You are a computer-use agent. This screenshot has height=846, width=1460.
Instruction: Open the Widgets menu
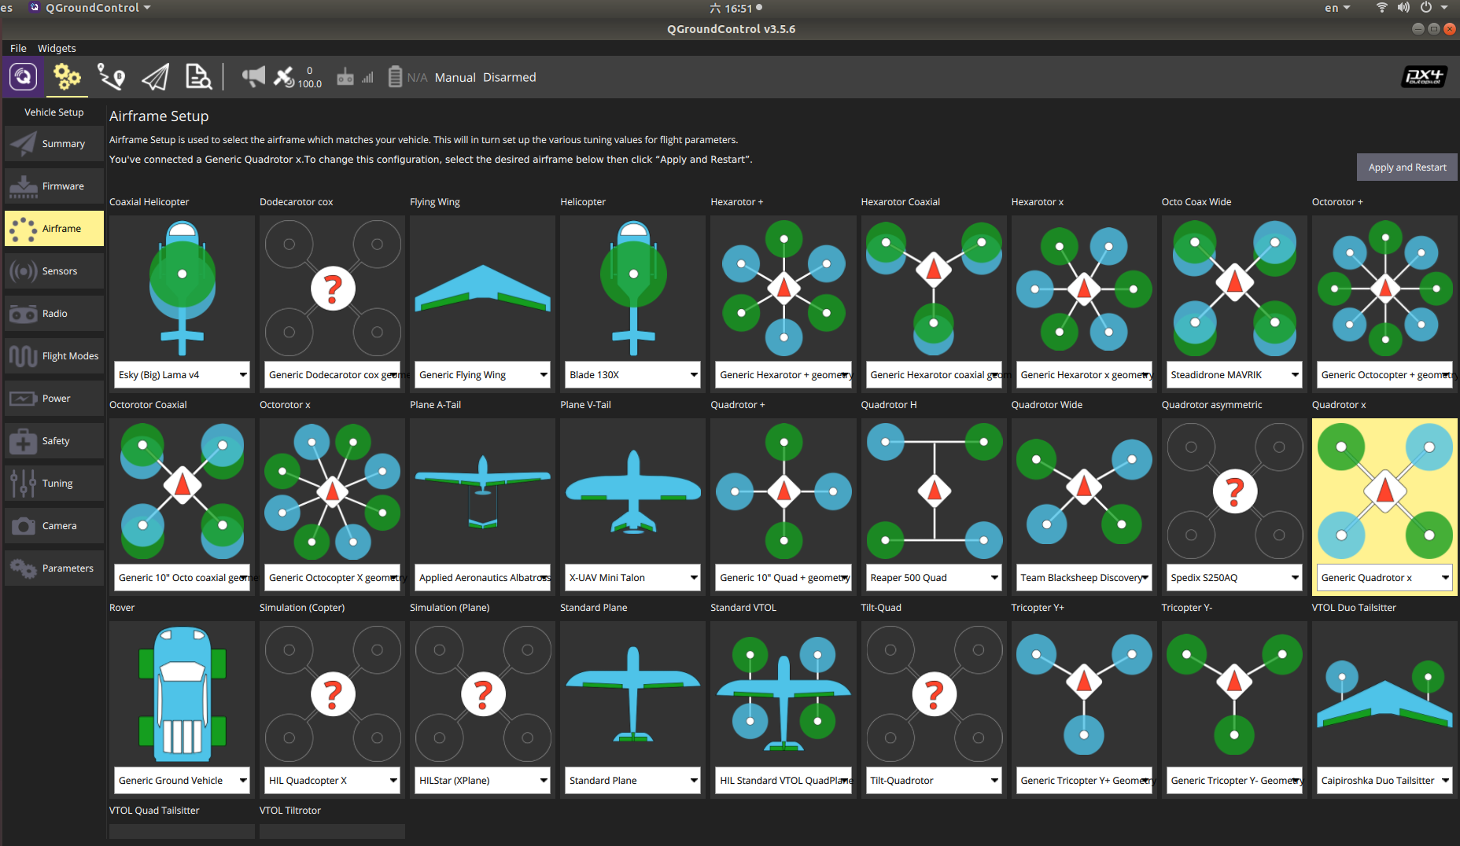57,48
